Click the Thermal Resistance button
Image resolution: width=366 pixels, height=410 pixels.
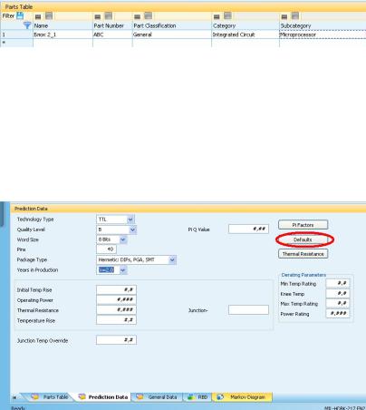pos(303,254)
